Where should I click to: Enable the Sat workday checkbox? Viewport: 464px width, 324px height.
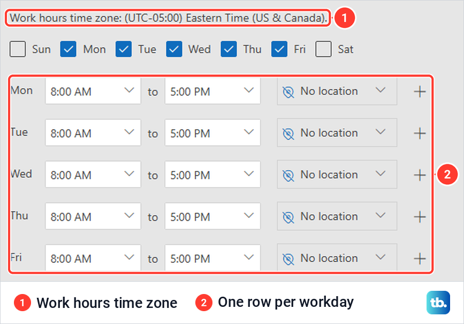(x=323, y=49)
